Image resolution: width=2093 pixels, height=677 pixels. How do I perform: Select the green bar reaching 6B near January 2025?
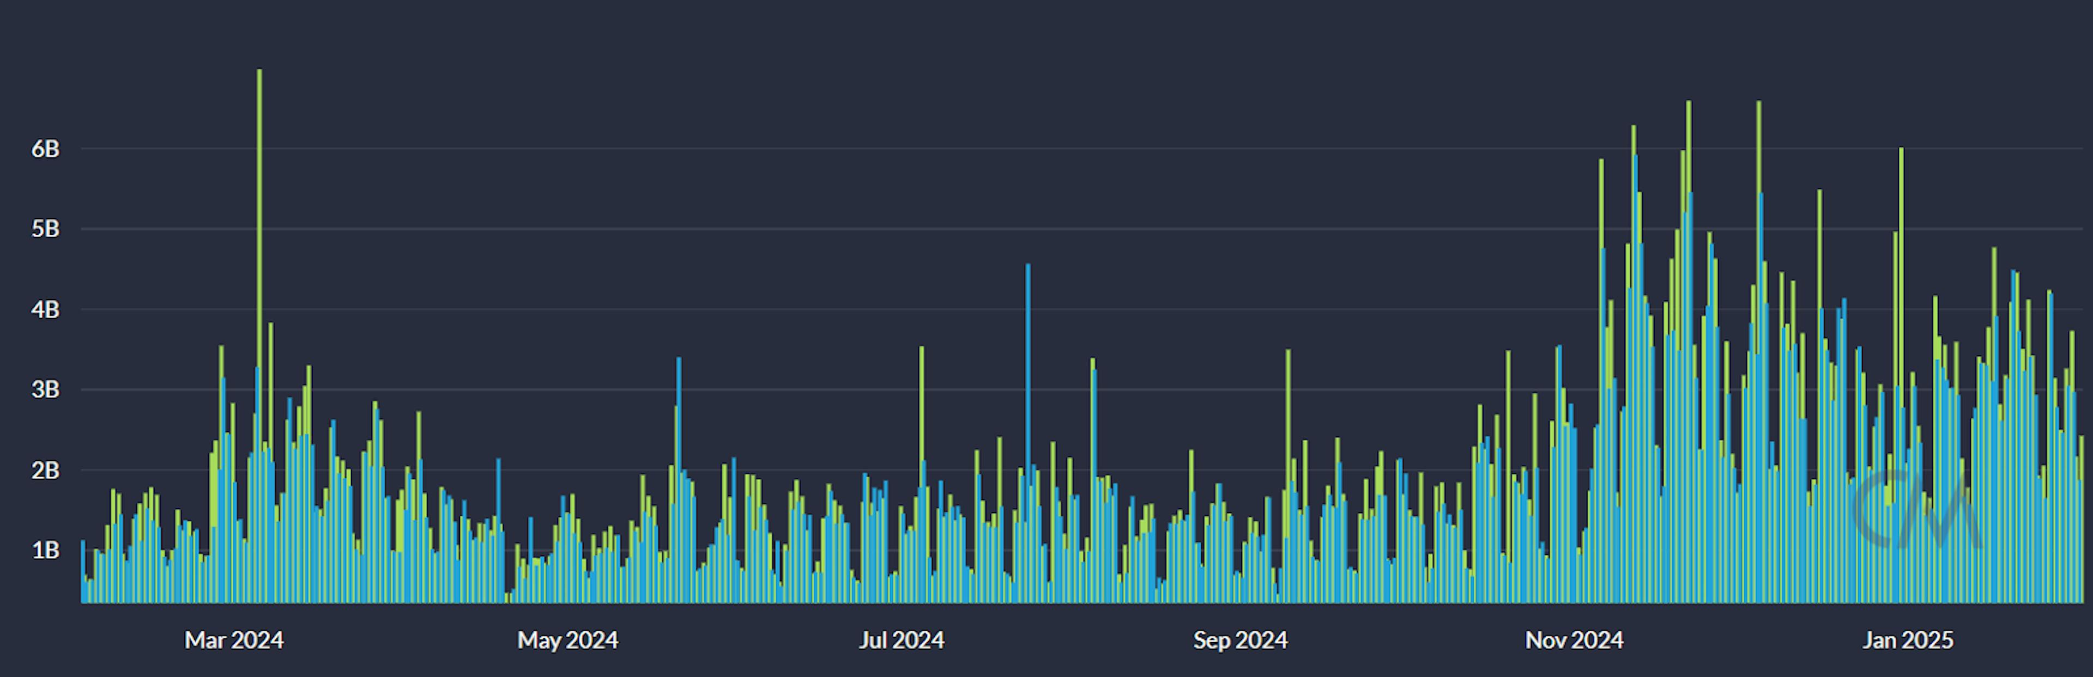(1901, 376)
